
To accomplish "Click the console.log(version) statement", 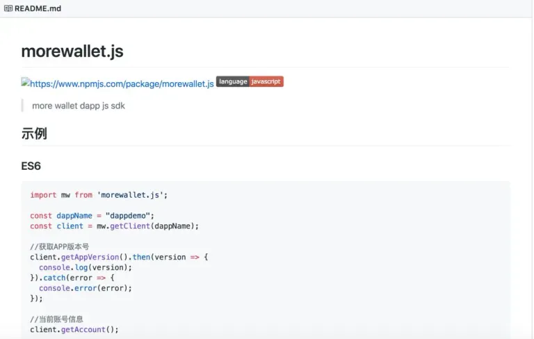I will pyautogui.click(x=85, y=267).
